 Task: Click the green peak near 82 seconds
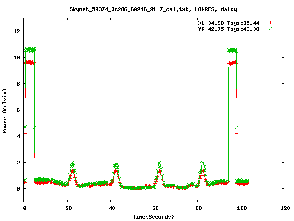coord(203,163)
